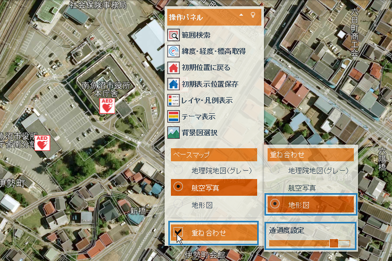The height and width of the screenshot is (261, 392).
Task: Click the 透過度設定 slider handle
Action: [334, 243]
